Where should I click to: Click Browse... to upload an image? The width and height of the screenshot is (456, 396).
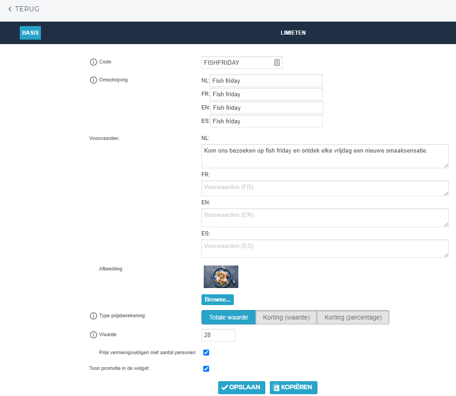point(218,300)
